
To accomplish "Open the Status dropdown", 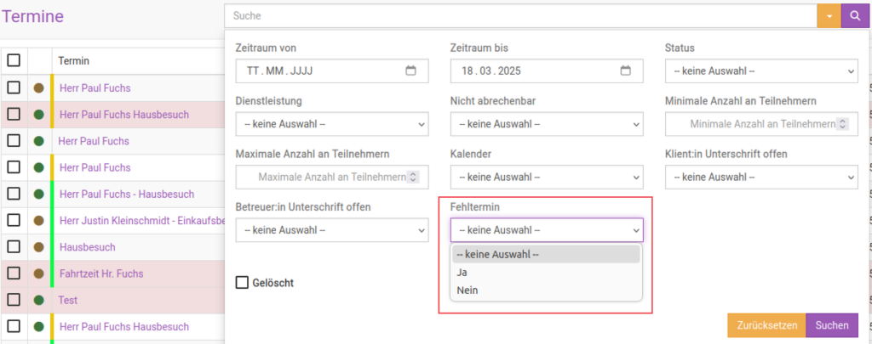I will click(x=761, y=71).
